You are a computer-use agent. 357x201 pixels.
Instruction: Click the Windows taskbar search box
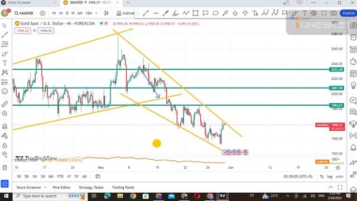[x=50, y=196]
